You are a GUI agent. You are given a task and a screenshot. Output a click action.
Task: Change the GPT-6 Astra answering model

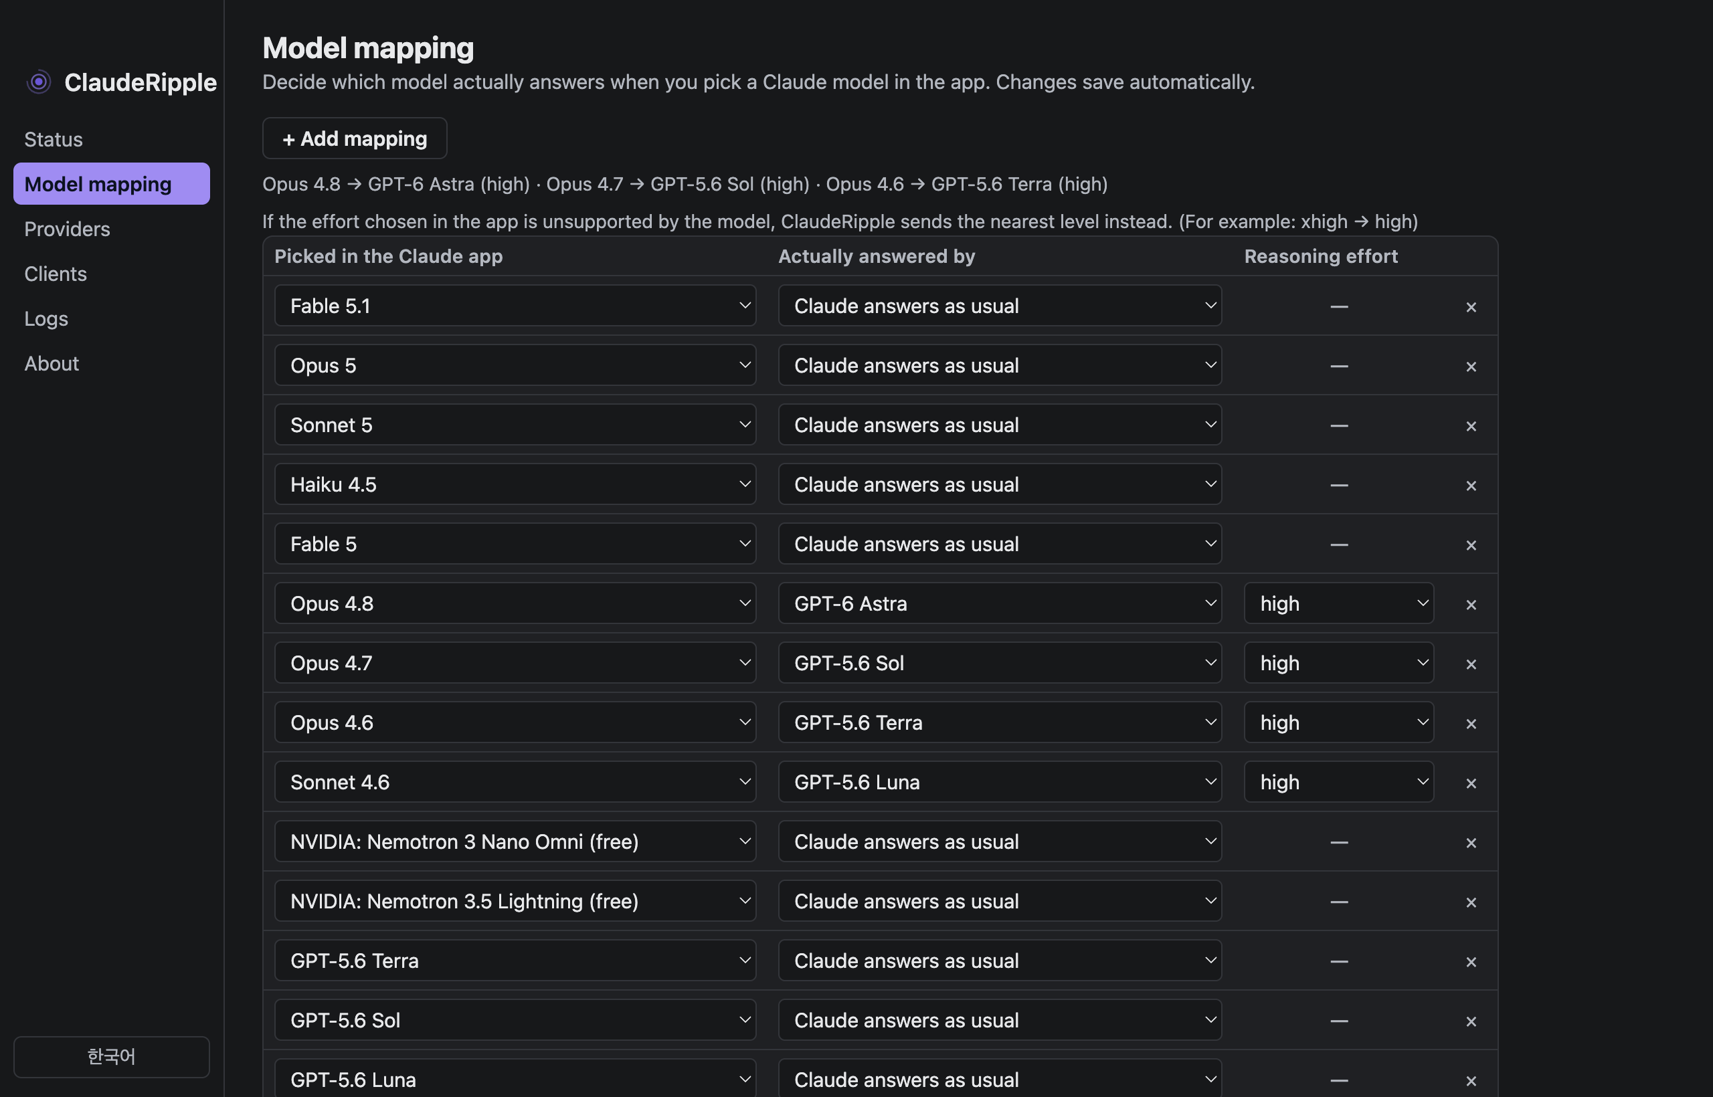[x=1000, y=603]
